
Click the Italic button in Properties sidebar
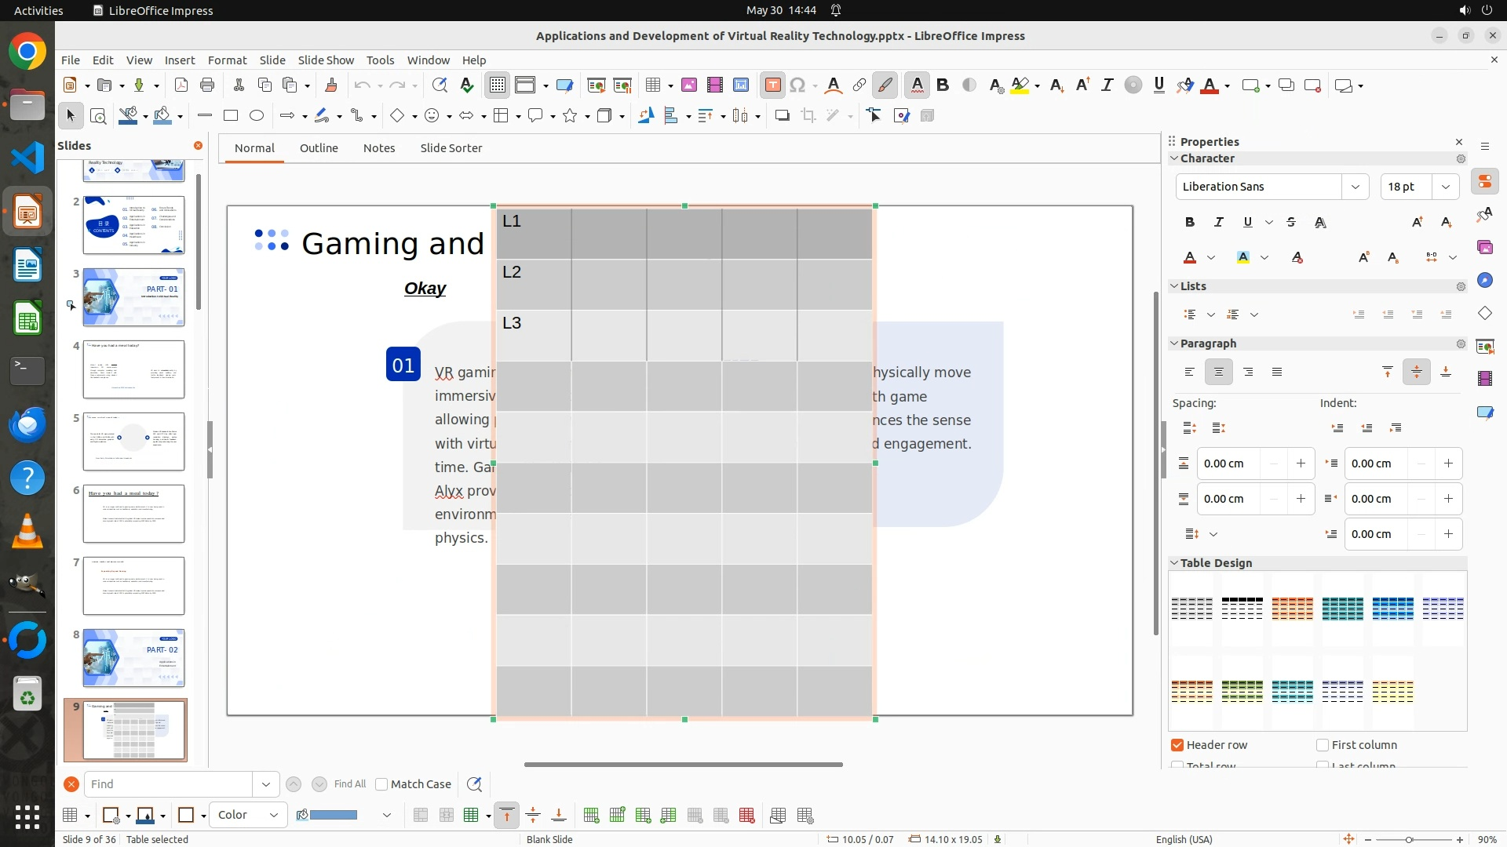pos(1219,223)
